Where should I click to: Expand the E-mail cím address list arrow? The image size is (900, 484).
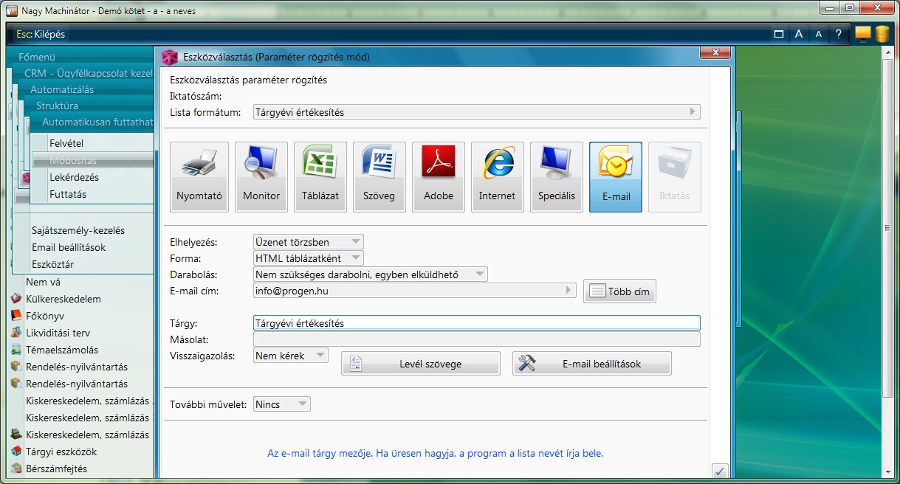[568, 291]
